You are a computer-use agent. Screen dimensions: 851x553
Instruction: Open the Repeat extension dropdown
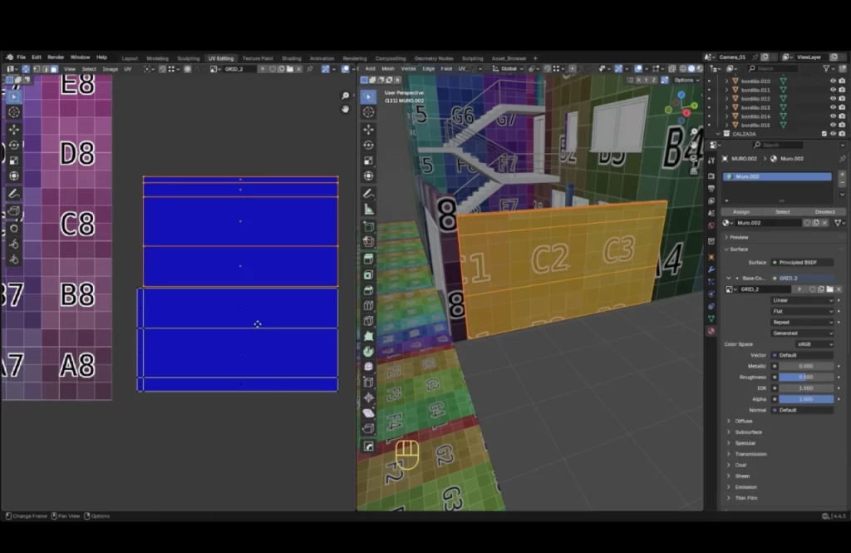pyautogui.click(x=803, y=323)
